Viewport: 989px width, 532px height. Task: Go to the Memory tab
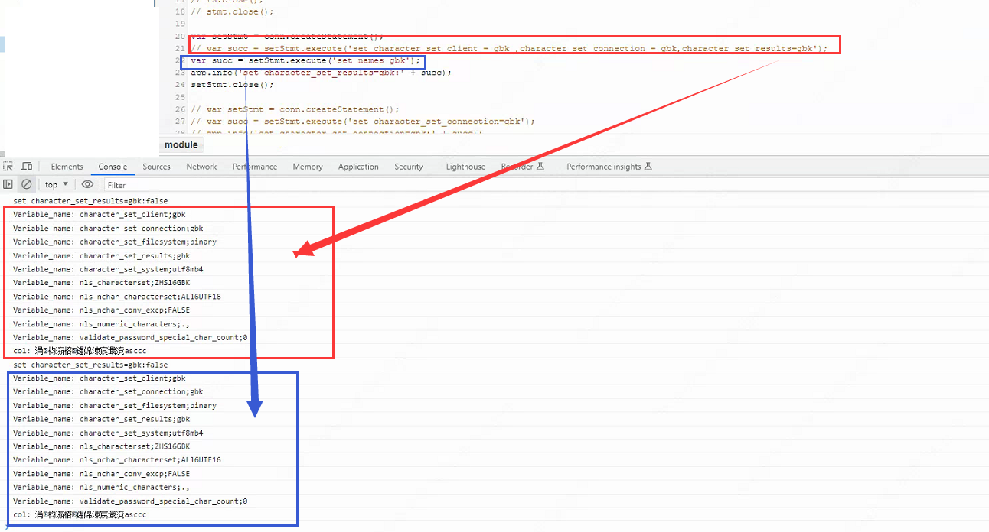coord(307,167)
